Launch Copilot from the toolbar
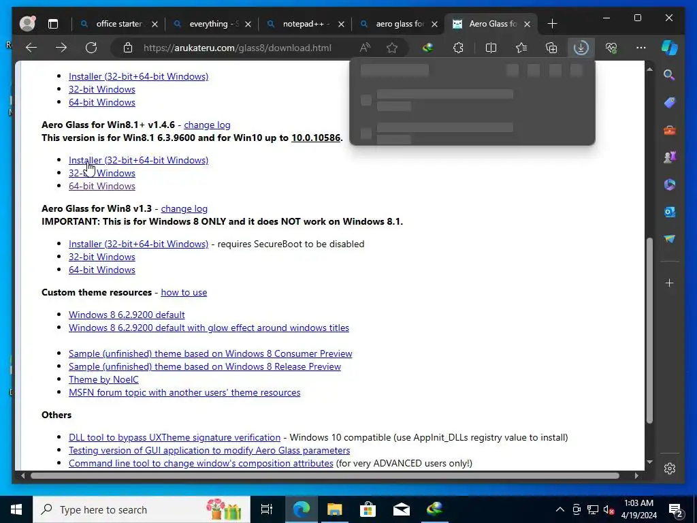The height and width of the screenshot is (523, 697). coord(670,48)
